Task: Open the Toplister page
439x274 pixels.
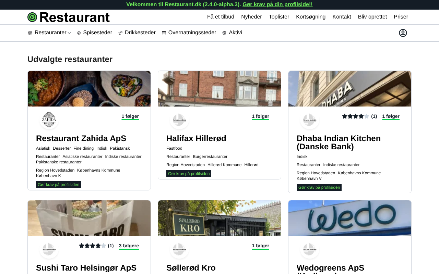Action: pos(279,17)
